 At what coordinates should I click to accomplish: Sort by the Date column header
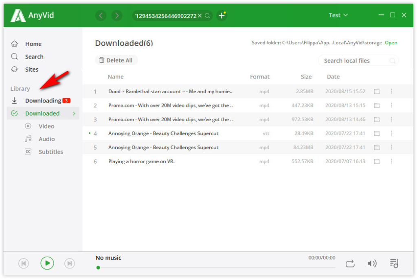coord(333,77)
